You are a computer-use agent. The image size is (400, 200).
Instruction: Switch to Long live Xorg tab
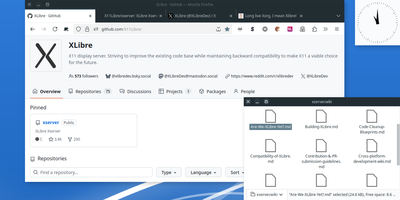coord(271,16)
